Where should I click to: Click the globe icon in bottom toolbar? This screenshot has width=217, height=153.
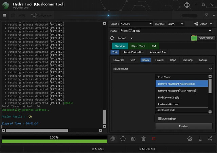113,139
